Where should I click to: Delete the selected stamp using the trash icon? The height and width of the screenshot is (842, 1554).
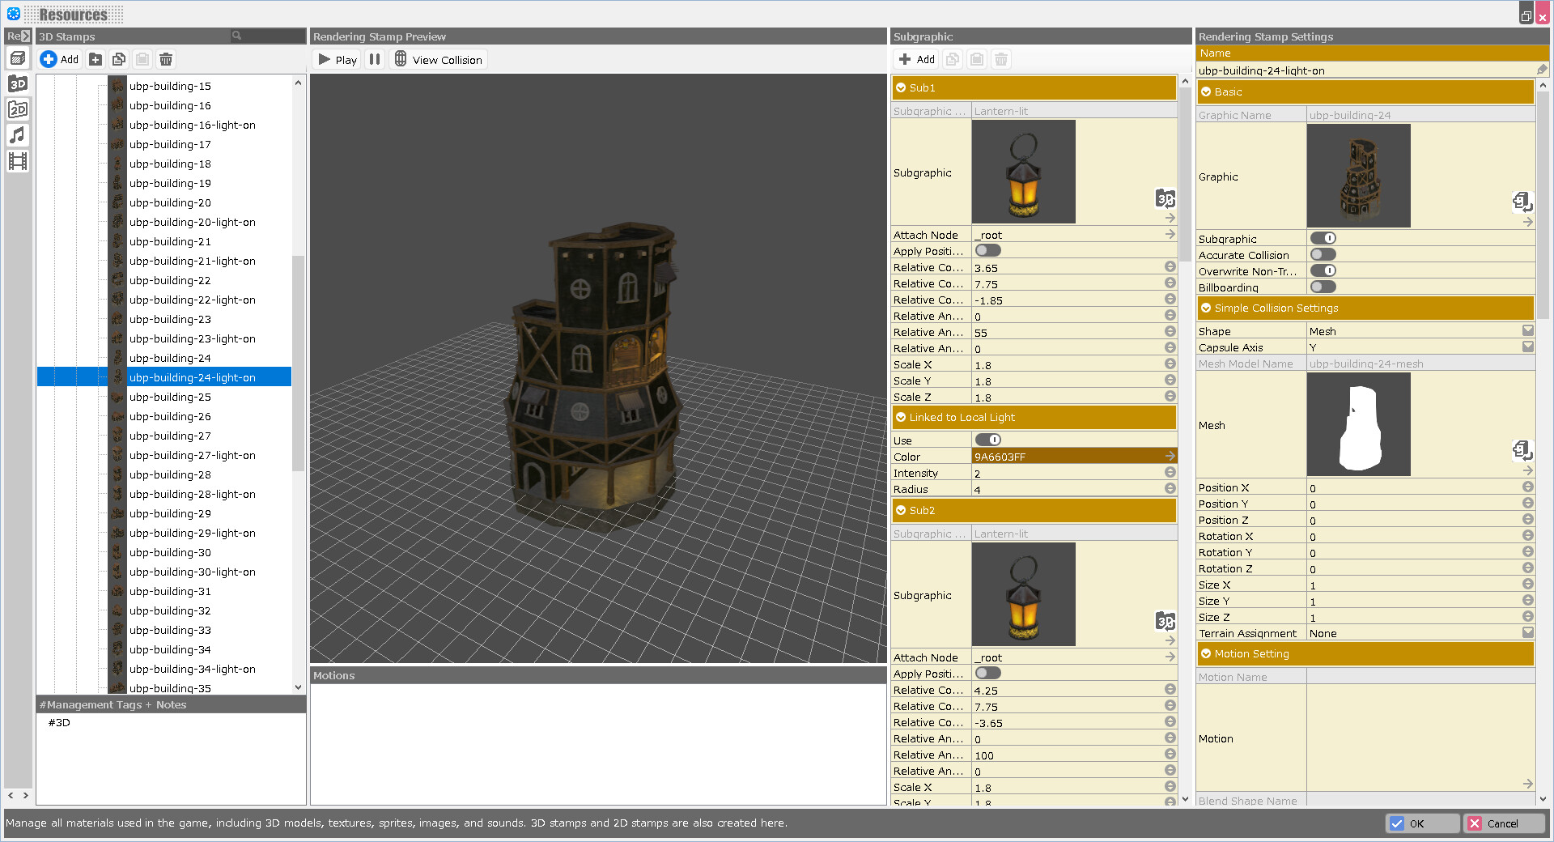tap(165, 59)
